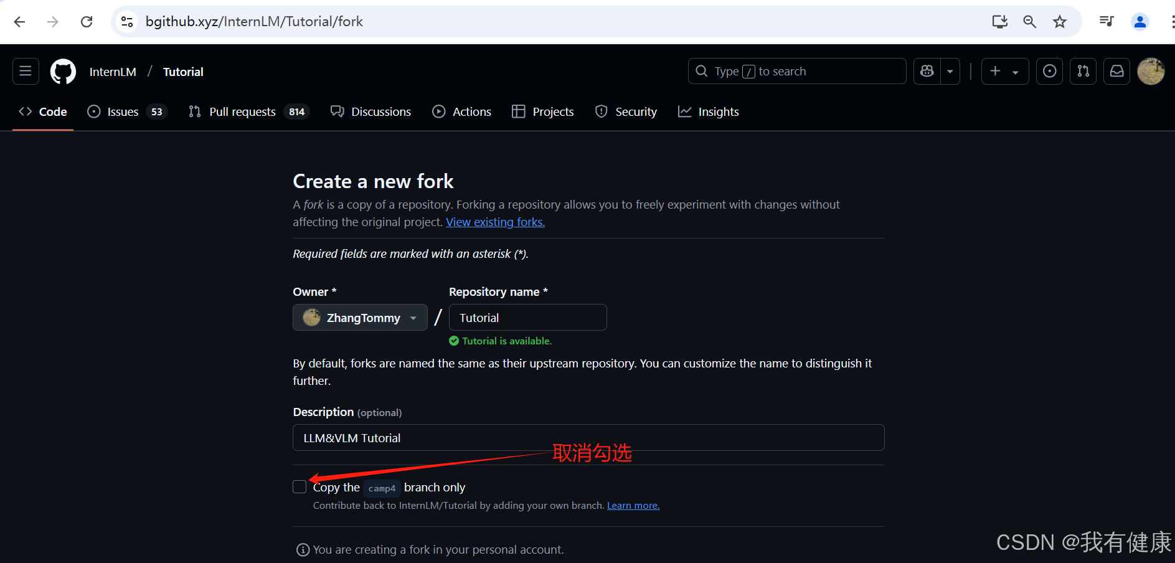
Task: Open the browser profile icon
Action: click(x=1140, y=22)
